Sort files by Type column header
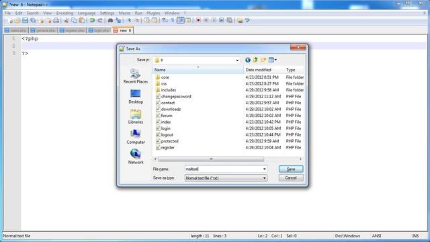The width and height of the screenshot is (430, 242). (x=294, y=70)
